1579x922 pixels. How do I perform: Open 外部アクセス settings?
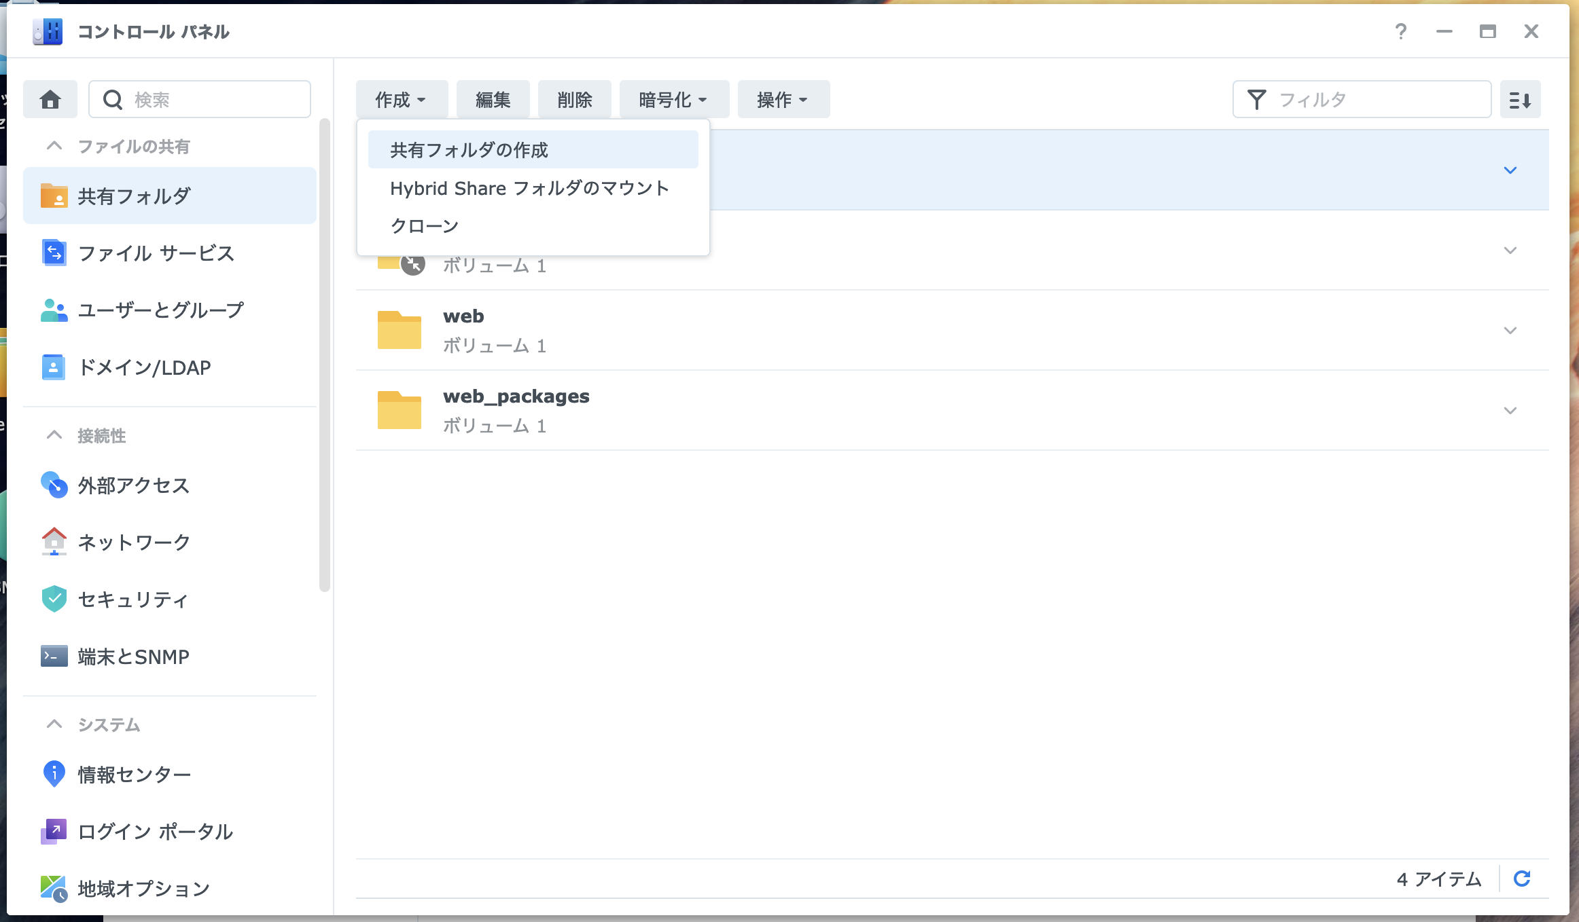point(133,485)
